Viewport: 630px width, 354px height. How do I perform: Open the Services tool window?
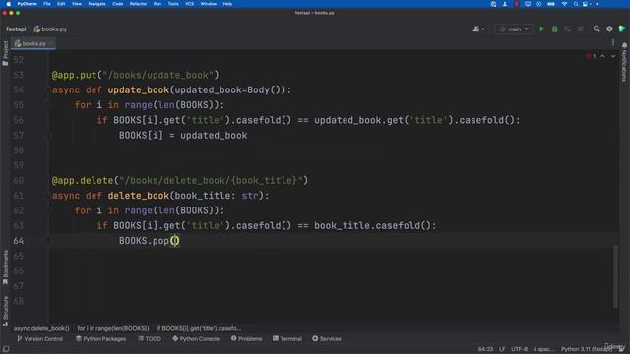coord(327,339)
